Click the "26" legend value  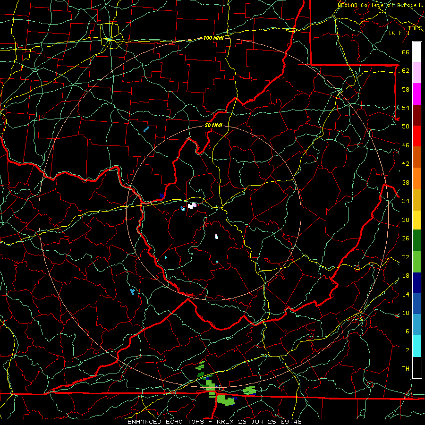[x=406, y=238]
